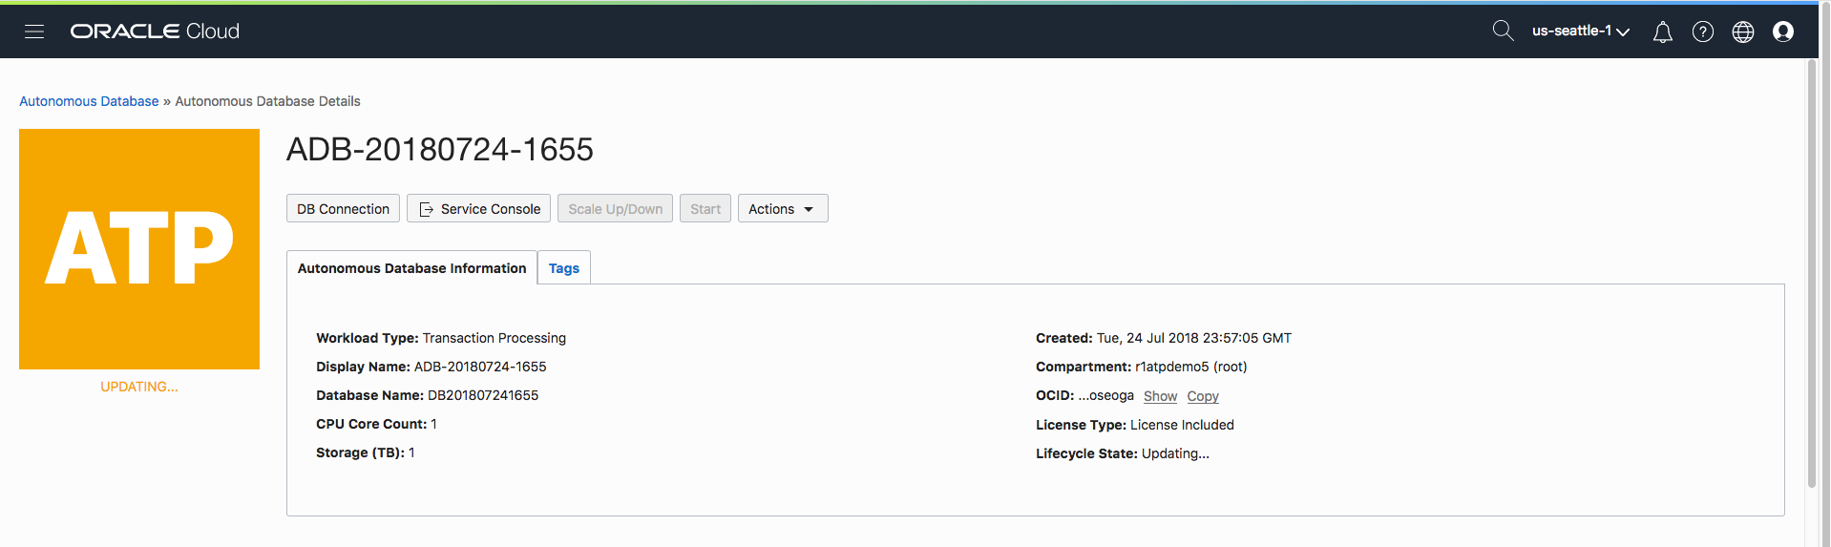This screenshot has width=1831, height=547.
Task: Click the Scale Up/Down button
Action: point(615,208)
